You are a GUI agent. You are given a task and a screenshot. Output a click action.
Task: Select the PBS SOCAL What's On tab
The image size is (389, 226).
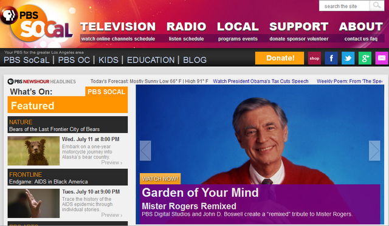tap(106, 92)
